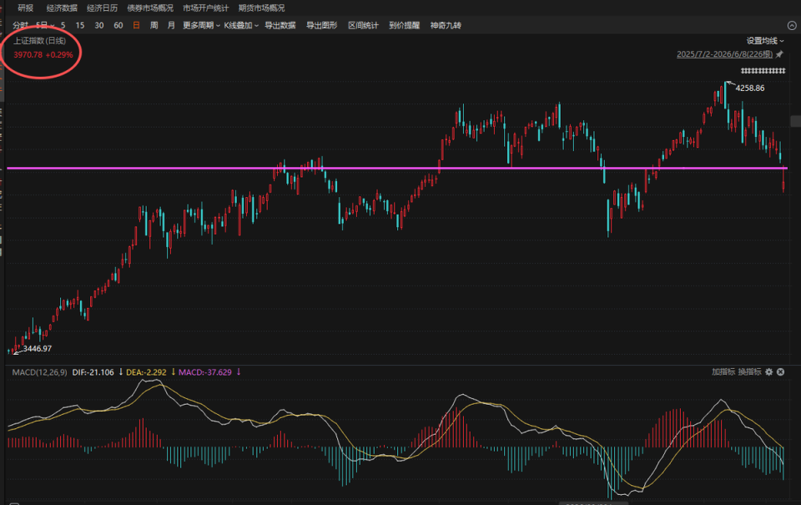Open the 债券市场概况 tab

tap(150, 8)
